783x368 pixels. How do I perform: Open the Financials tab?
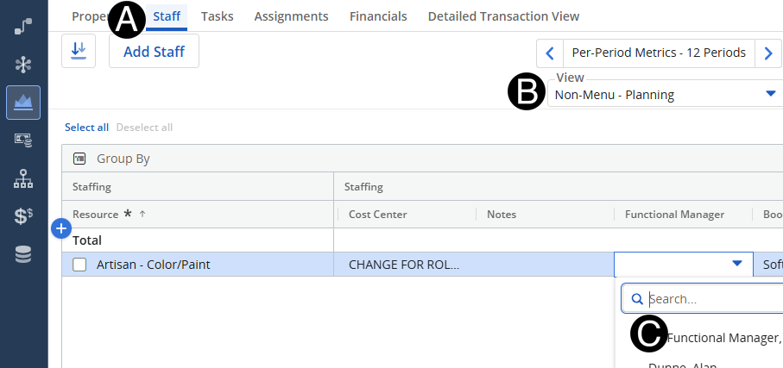[378, 16]
